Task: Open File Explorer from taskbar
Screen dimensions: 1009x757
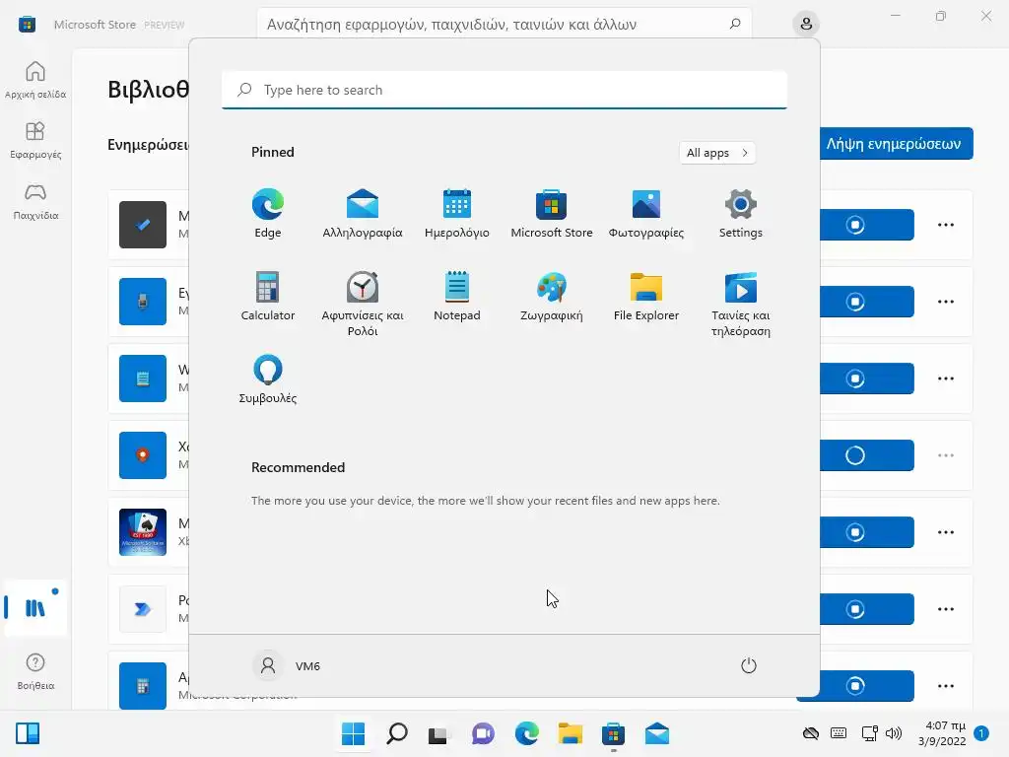Action: coord(571,733)
